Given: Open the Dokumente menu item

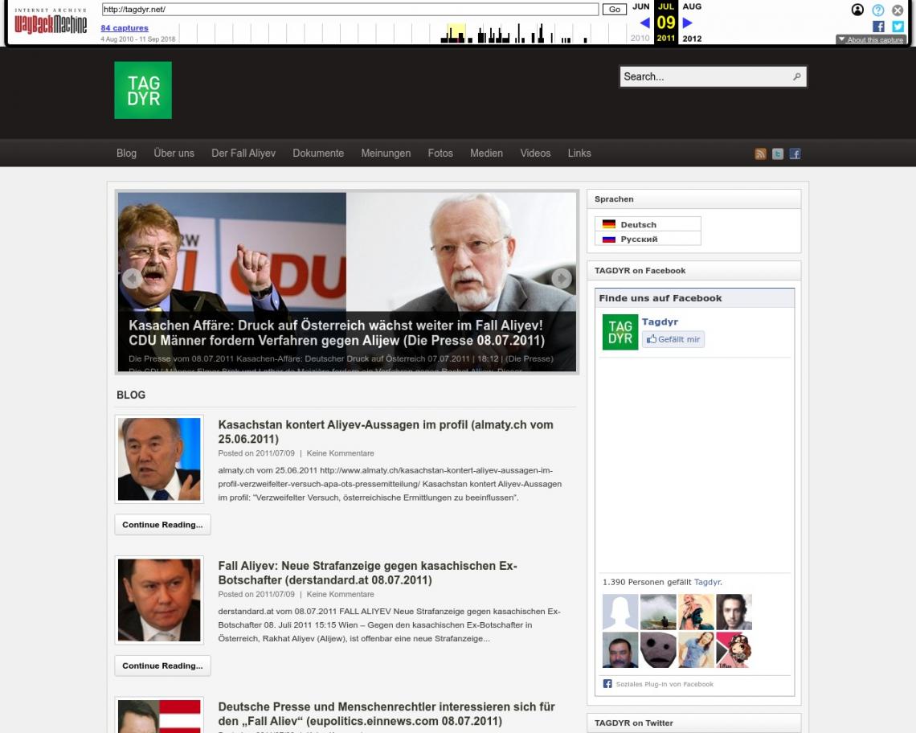Looking at the screenshot, I should tap(318, 154).
